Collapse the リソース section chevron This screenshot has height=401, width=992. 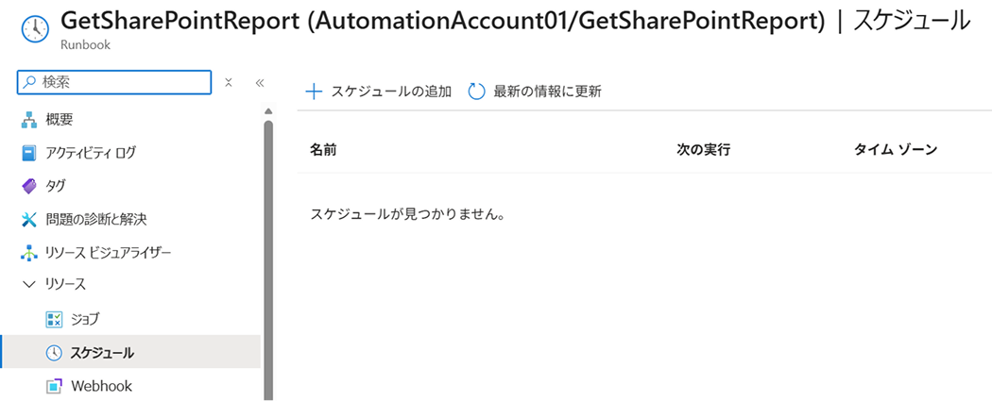click(28, 284)
